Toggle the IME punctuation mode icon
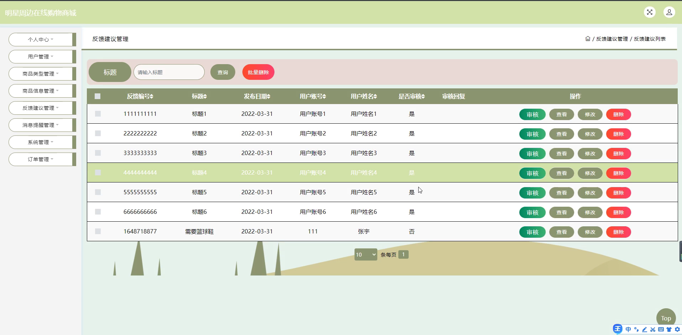 [x=636, y=329]
